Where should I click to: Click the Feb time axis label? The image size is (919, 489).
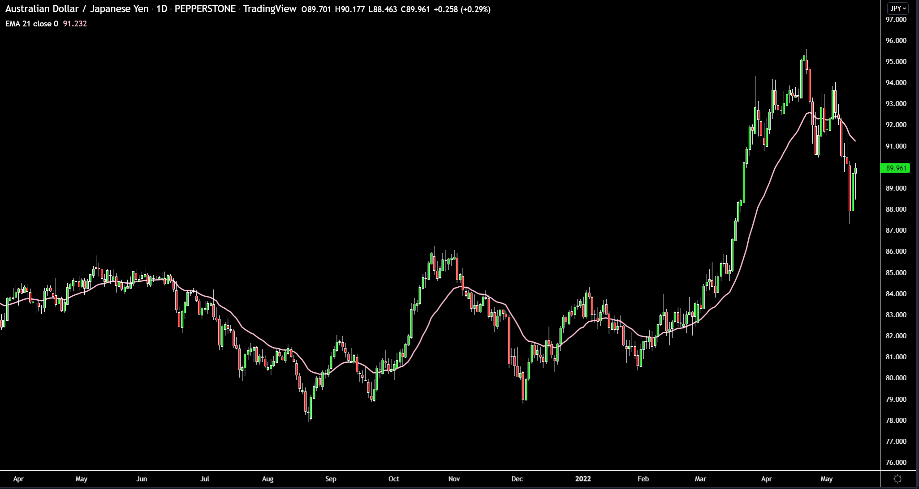pyautogui.click(x=643, y=479)
